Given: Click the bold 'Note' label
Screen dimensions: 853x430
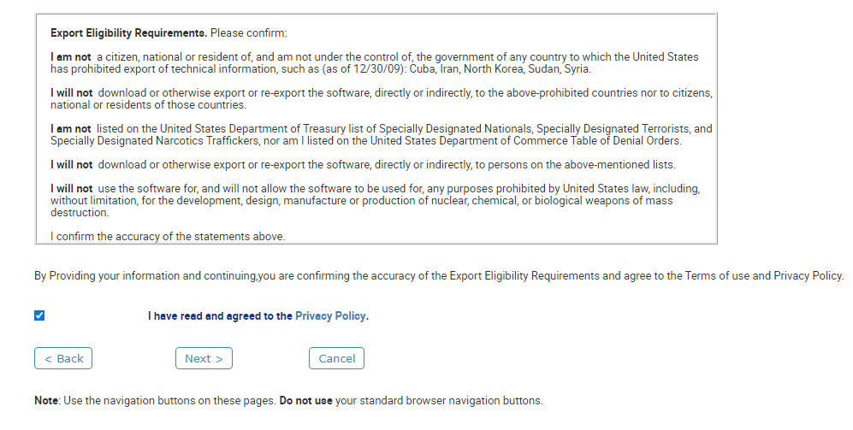Looking at the screenshot, I should (46, 401).
